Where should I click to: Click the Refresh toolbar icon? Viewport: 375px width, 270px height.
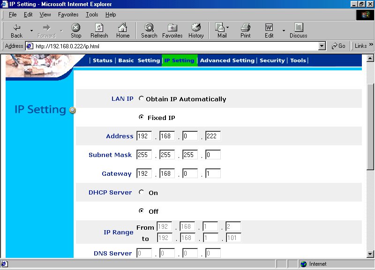(99, 30)
